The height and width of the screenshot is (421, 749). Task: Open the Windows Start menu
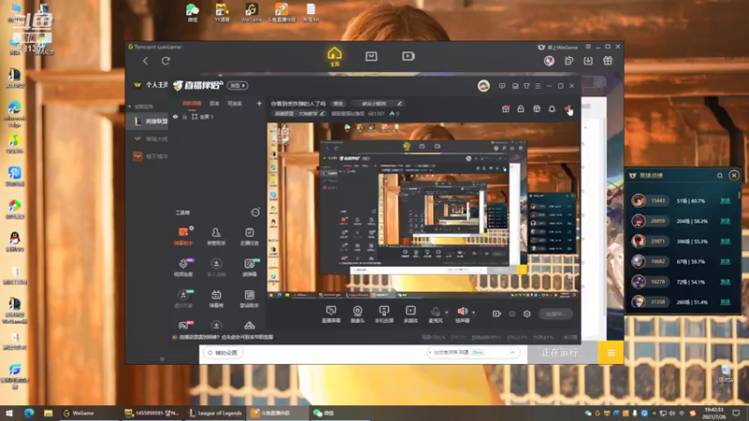(9, 413)
